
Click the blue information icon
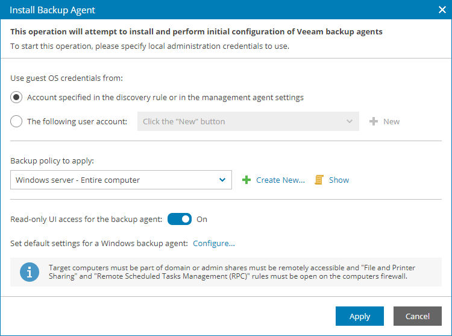pyautogui.click(x=29, y=272)
